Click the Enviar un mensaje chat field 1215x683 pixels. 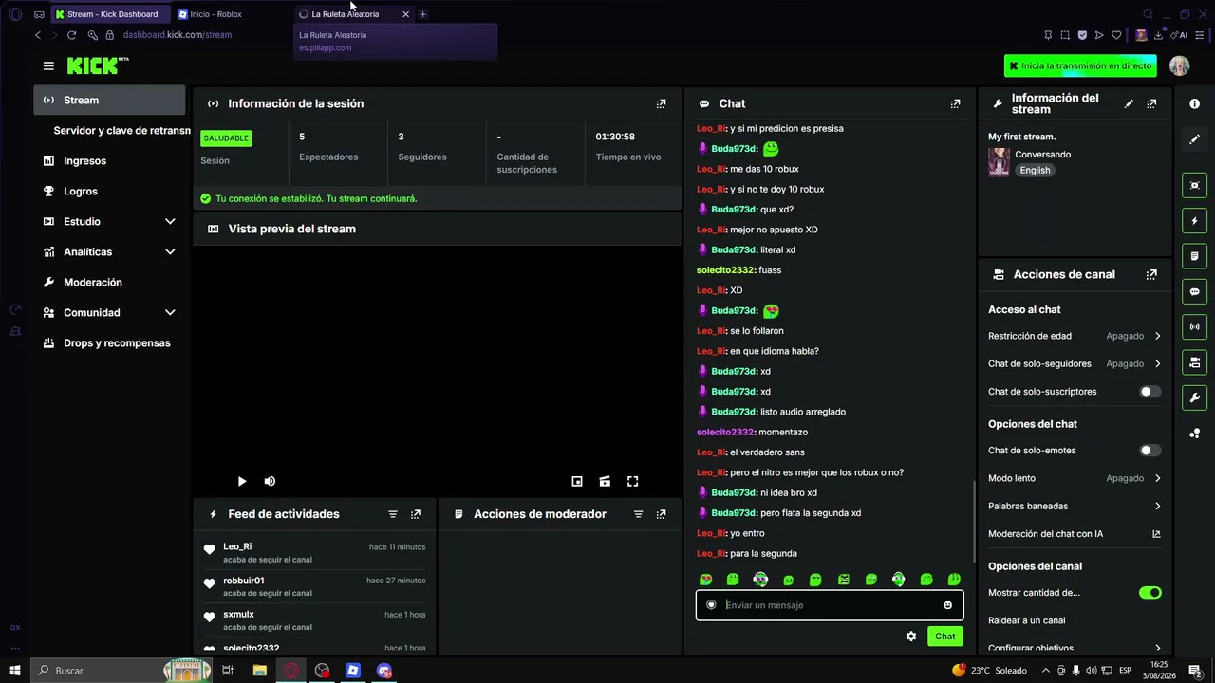[830, 605]
